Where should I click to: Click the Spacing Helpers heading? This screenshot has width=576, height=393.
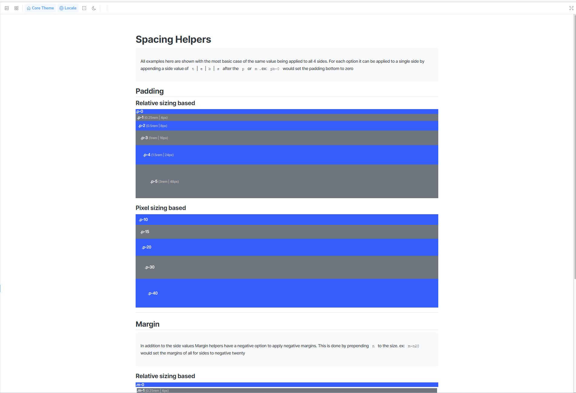(173, 39)
